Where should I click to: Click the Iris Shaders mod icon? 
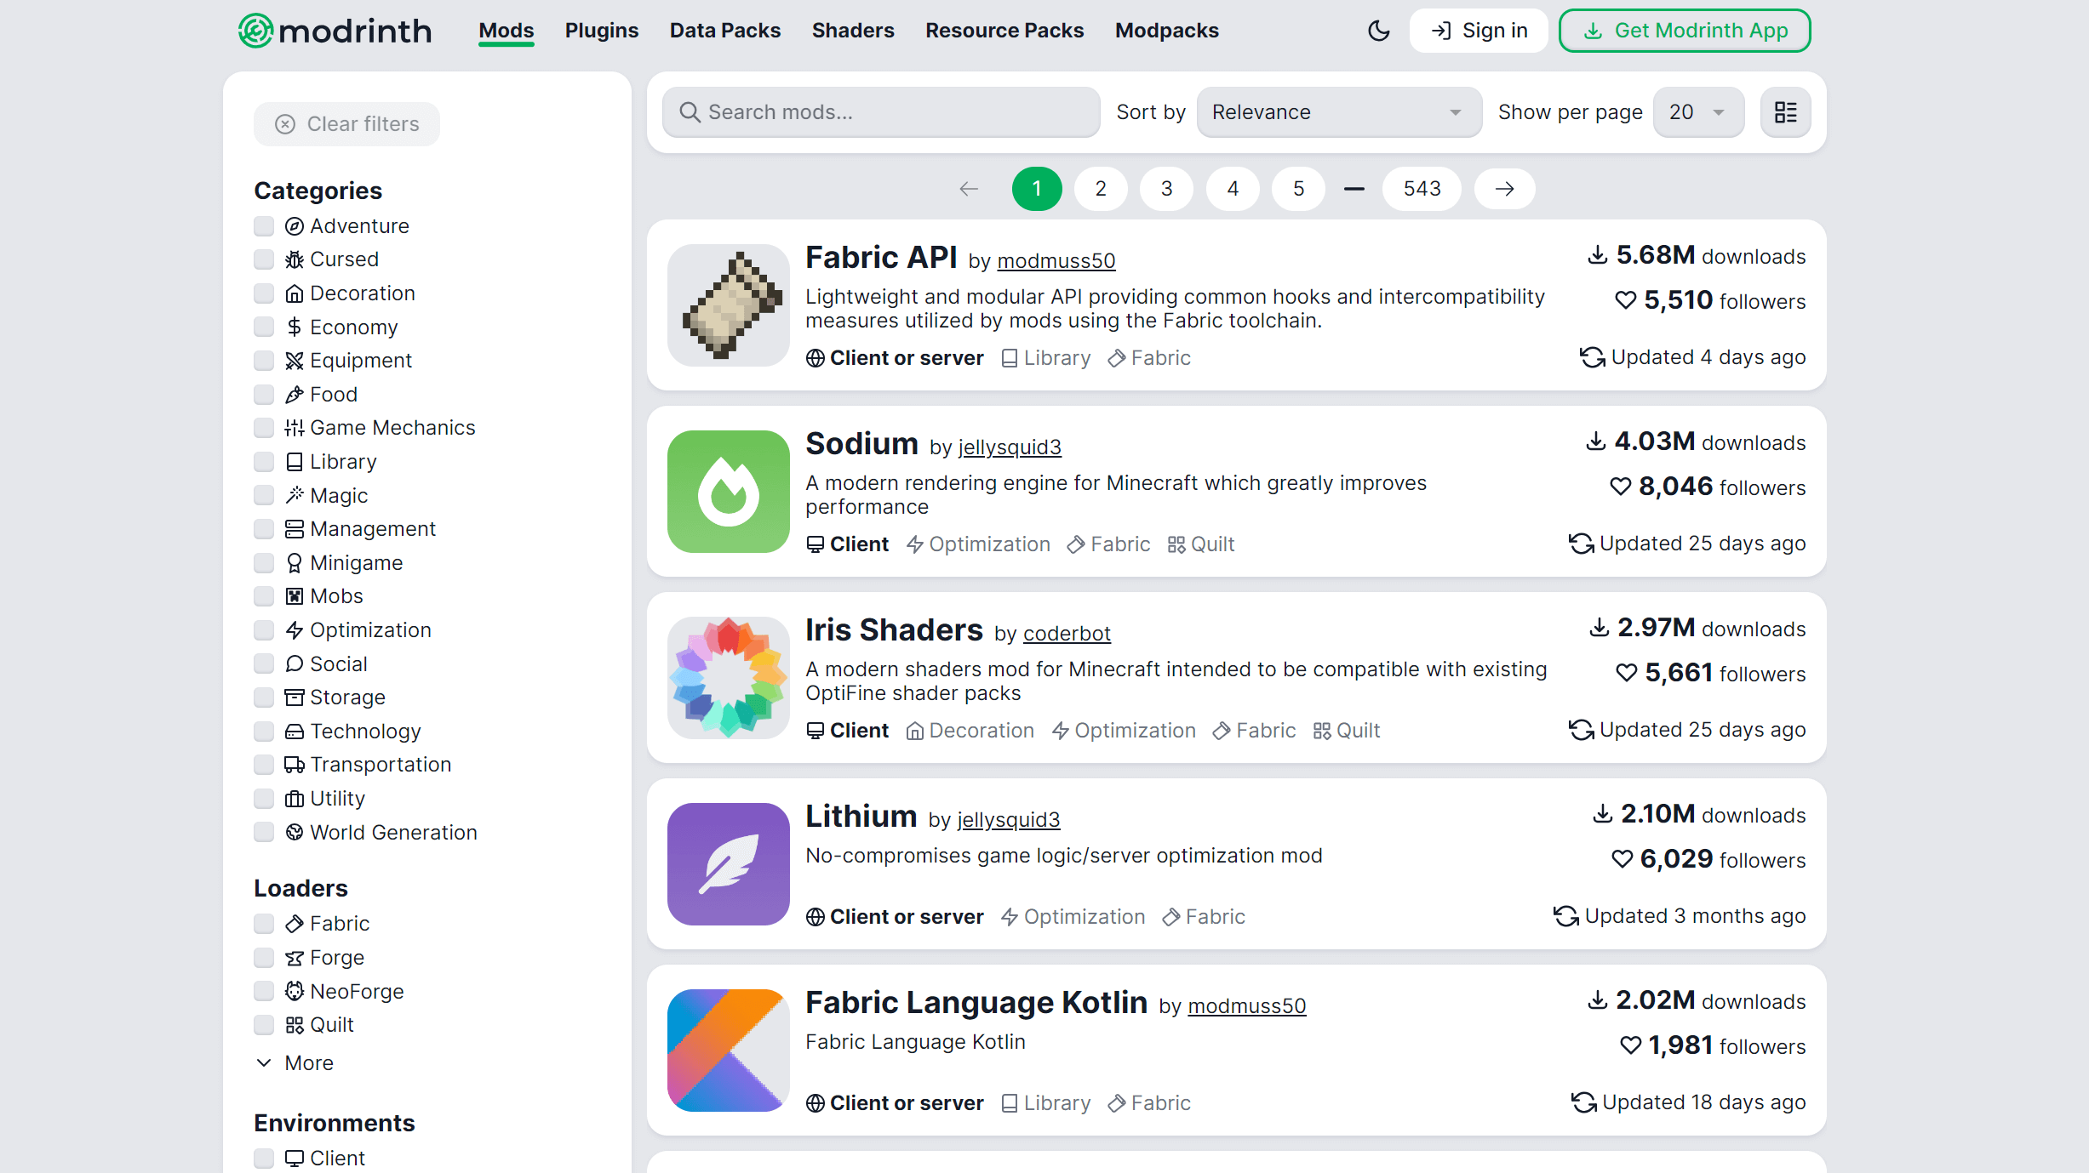[729, 678]
